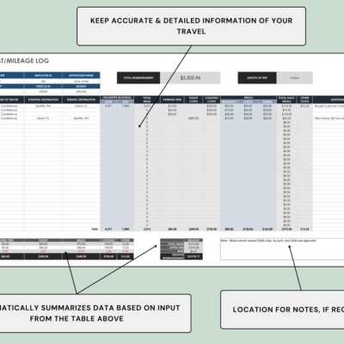Screen dimensions: 344x344
Task: Click the supervisor value Jane Jones
Action: coord(81,82)
